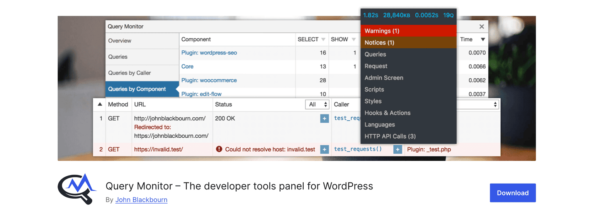
Task: Click the SELECT column sort arrow
Action: click(x=323, y=39)
